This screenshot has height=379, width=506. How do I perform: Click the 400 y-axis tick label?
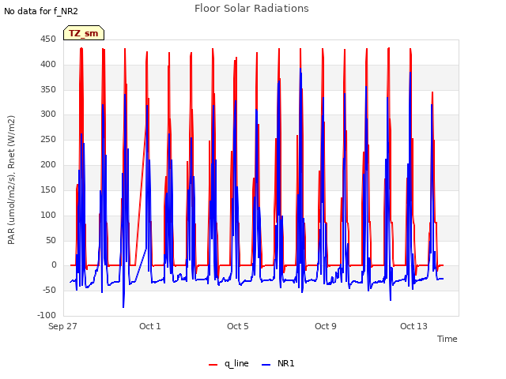pos(48,64)
